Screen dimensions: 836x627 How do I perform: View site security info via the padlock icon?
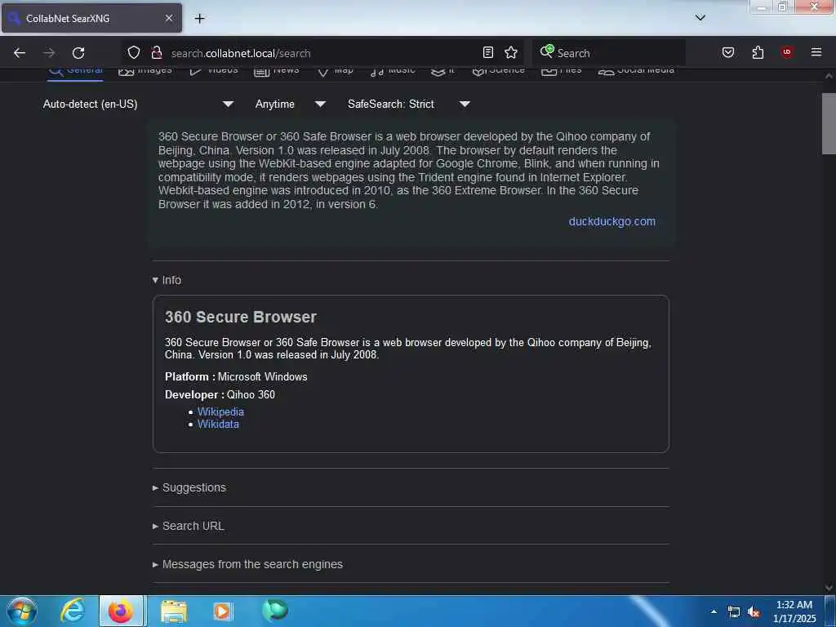pos(156,52)
